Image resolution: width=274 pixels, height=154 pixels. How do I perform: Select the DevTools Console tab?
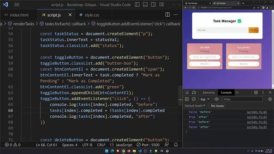(226, 93)
